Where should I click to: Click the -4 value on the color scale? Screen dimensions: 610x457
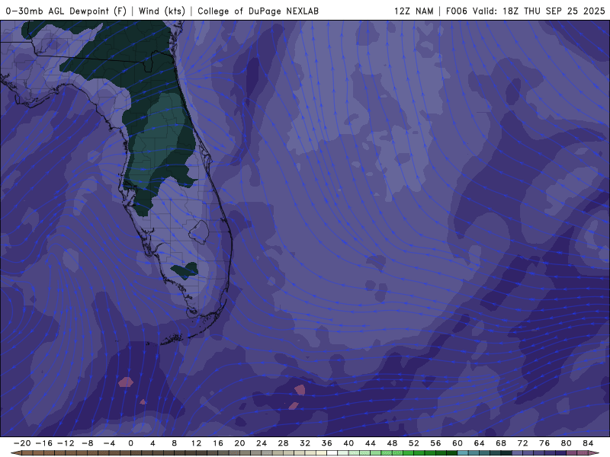click(109, 443)
